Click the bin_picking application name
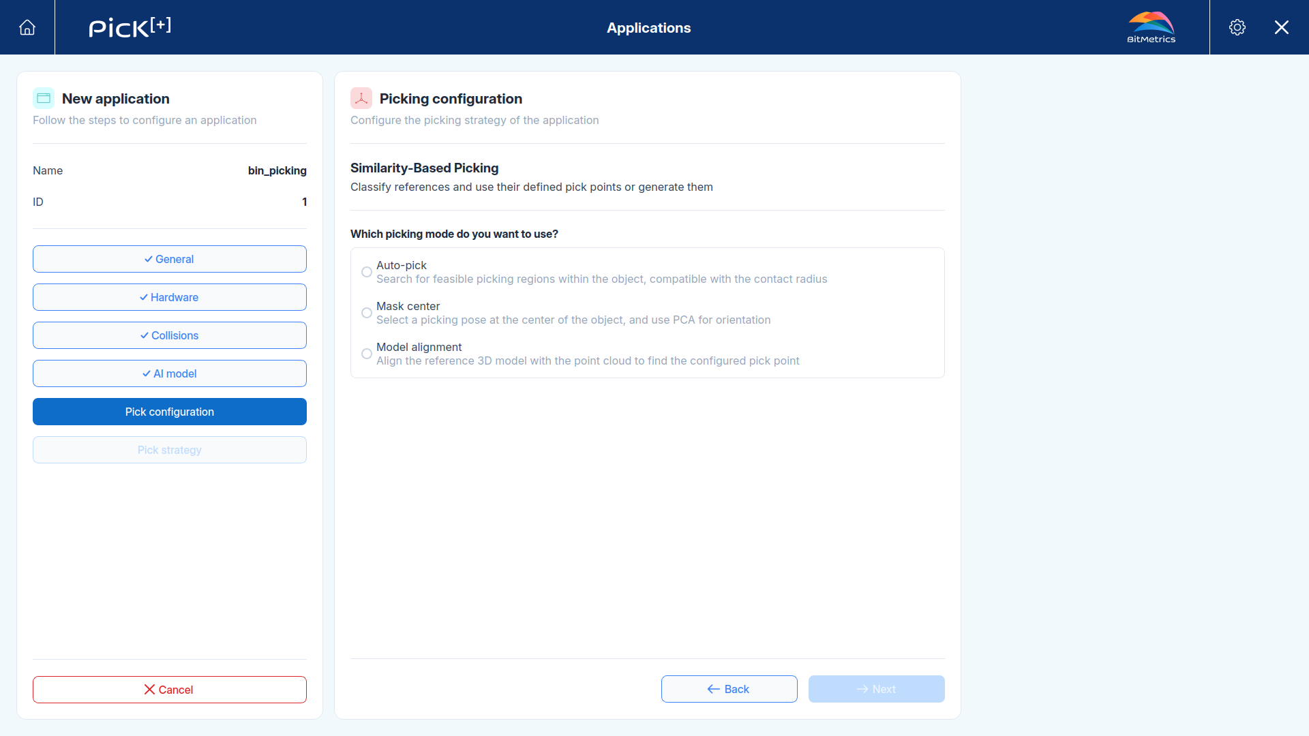The image size is (1309, 736). (x=277, y=170)
